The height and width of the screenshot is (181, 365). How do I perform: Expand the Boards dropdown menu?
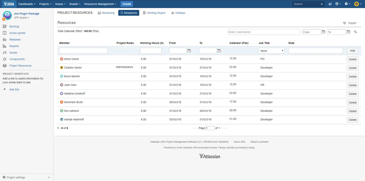(75, 4)
